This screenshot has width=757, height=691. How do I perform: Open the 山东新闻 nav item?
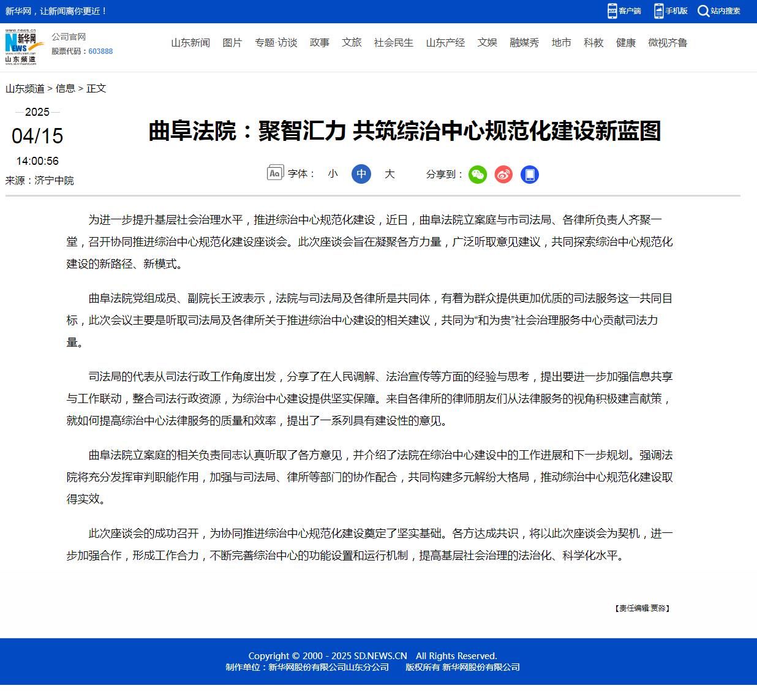190,43
